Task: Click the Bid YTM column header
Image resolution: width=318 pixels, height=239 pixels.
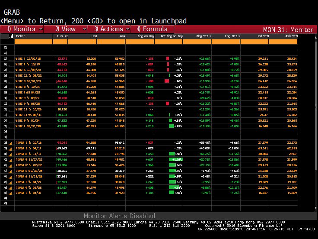Action: (263, 36)
